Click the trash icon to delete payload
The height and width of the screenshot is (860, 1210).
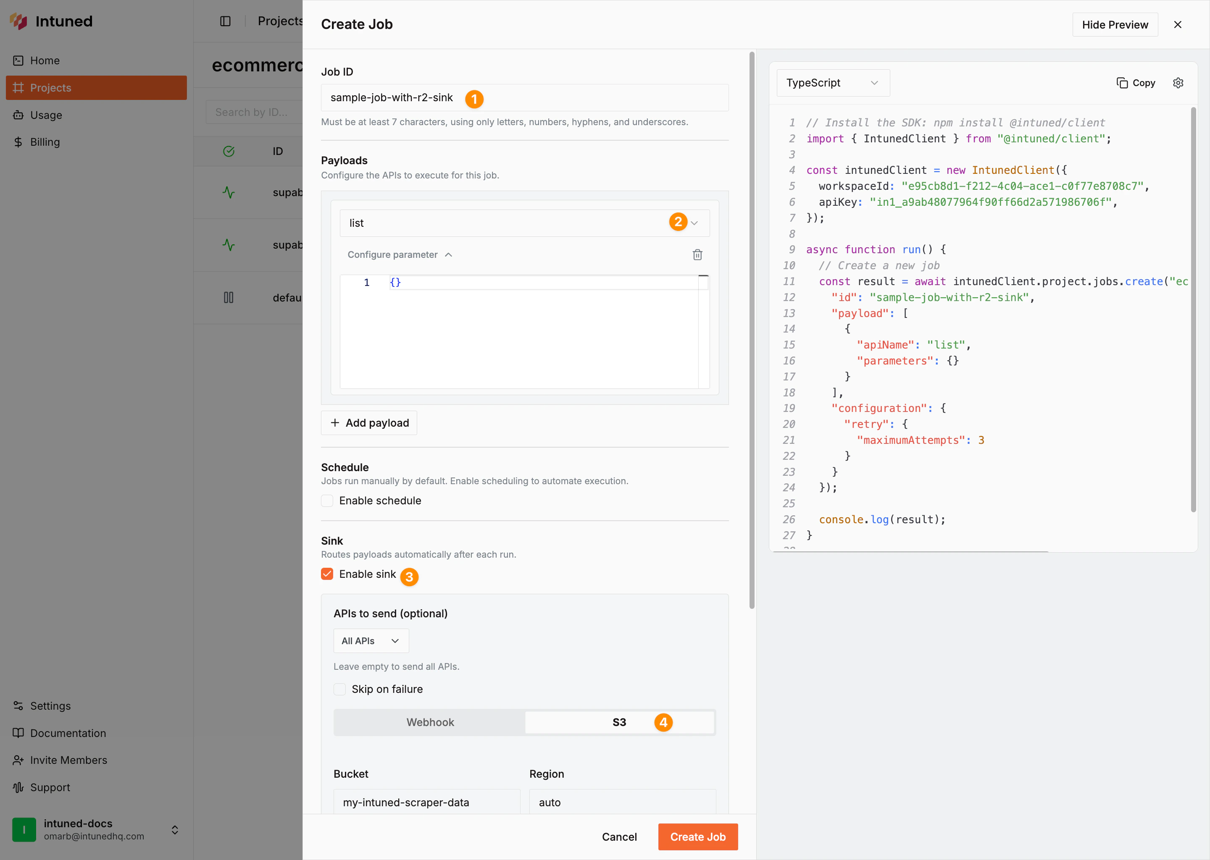click(697, 255)
